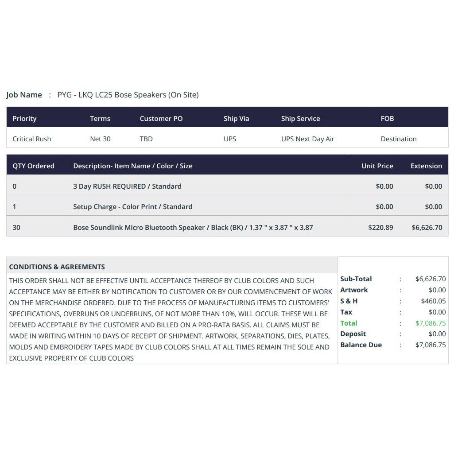Click the CONDITIONS & AGREEMENTS heading
454x454 pixels.
tap(57, 267)
